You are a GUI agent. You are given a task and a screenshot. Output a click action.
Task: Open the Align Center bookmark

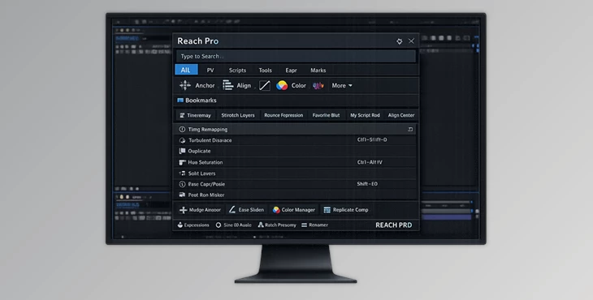(x=401, y=115)
